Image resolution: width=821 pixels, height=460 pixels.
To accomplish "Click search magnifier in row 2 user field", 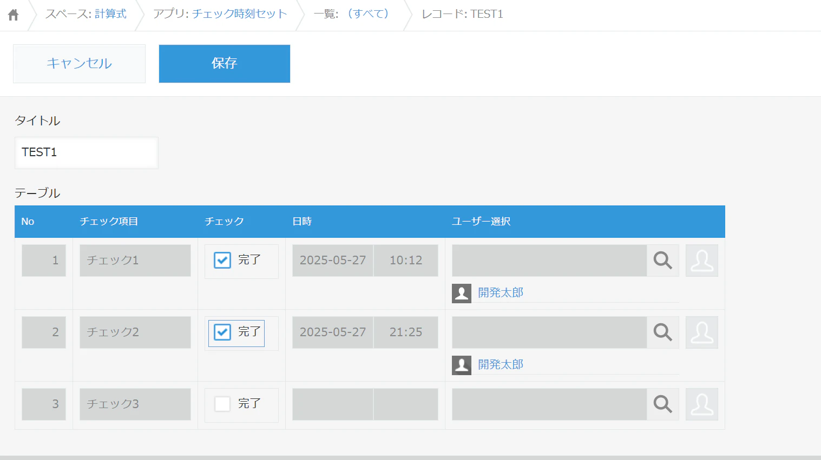I will point(662,332).
